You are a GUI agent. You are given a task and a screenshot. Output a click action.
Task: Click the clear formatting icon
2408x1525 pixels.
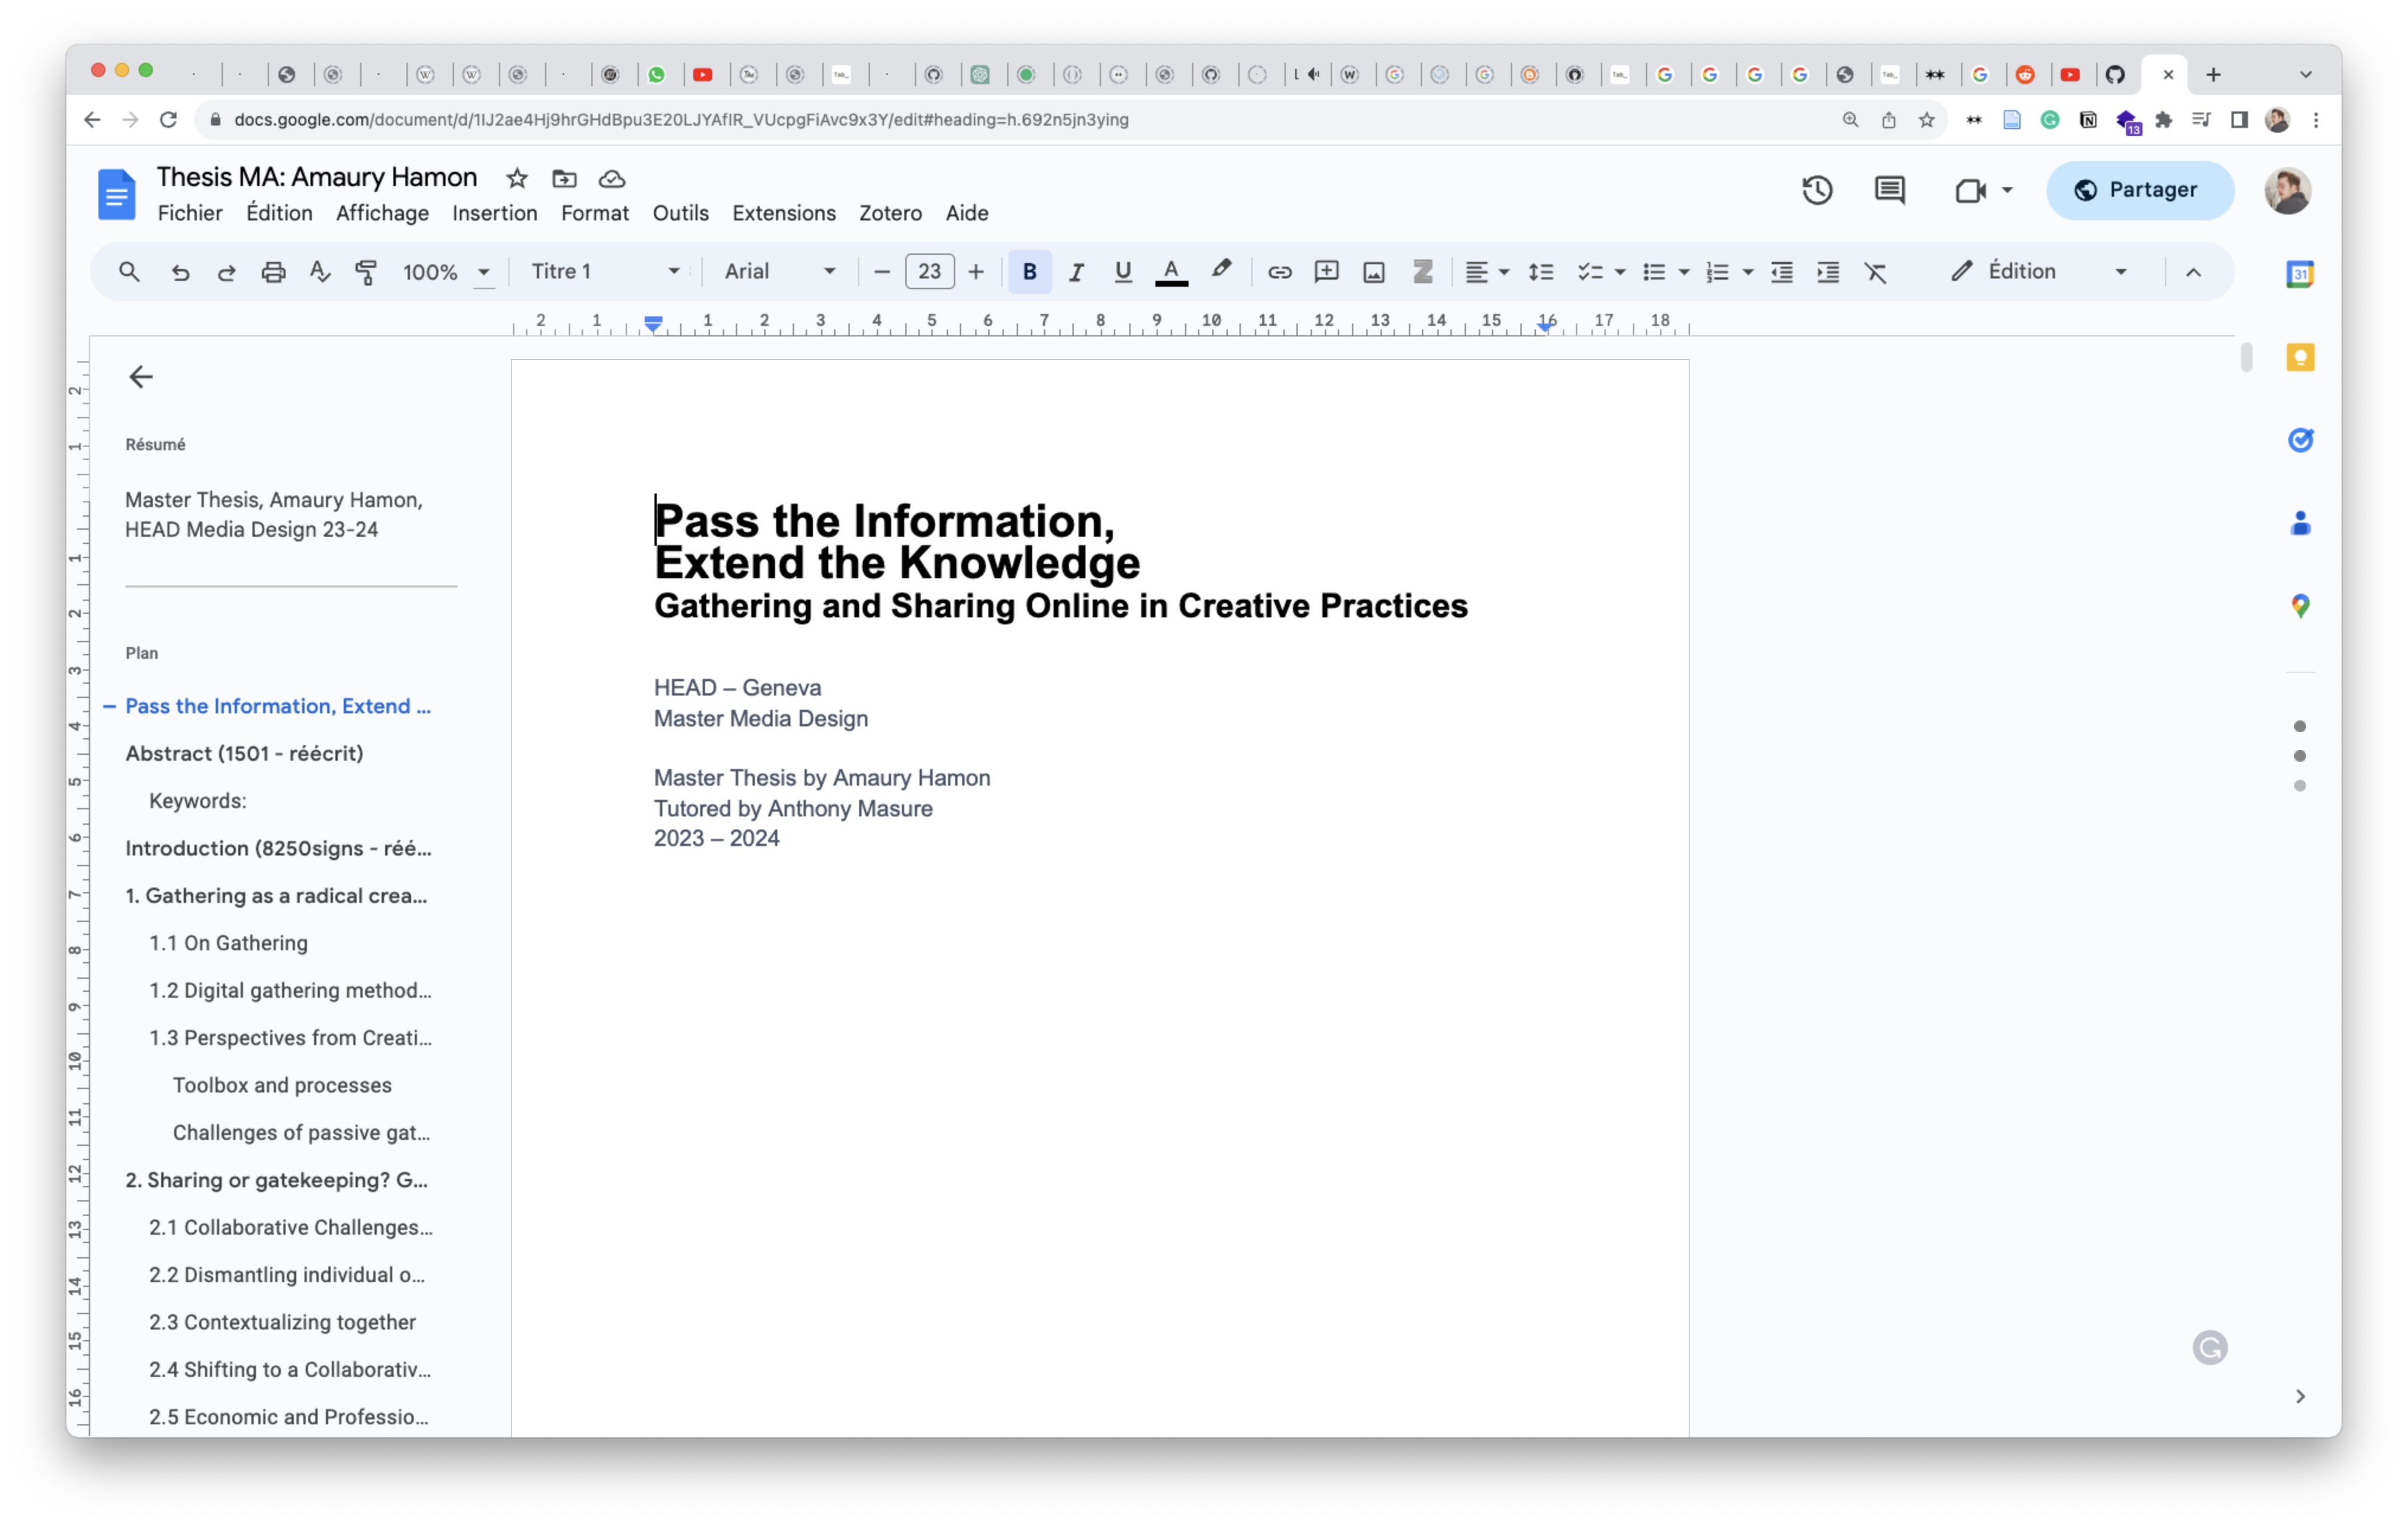point(1875,272)
